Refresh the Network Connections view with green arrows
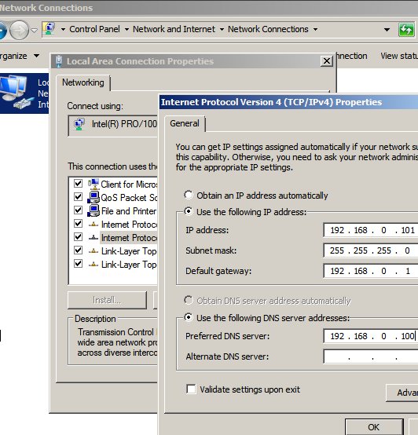The image size is (418, 435). pos(406,29)
